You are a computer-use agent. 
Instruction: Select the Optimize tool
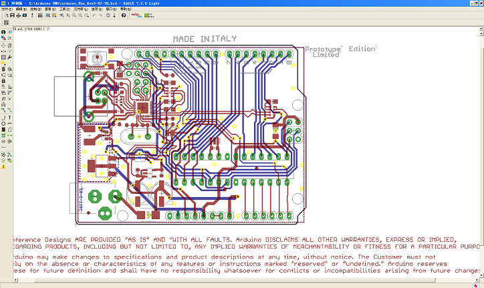9,99
